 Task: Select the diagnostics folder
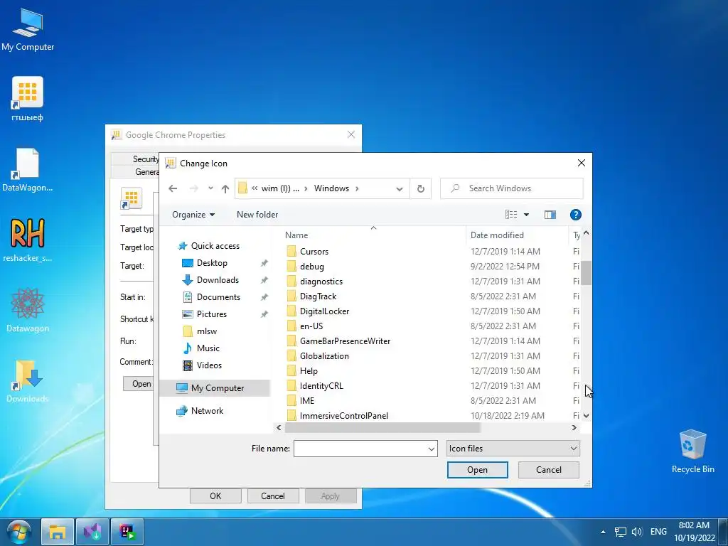tap(321, 282)
